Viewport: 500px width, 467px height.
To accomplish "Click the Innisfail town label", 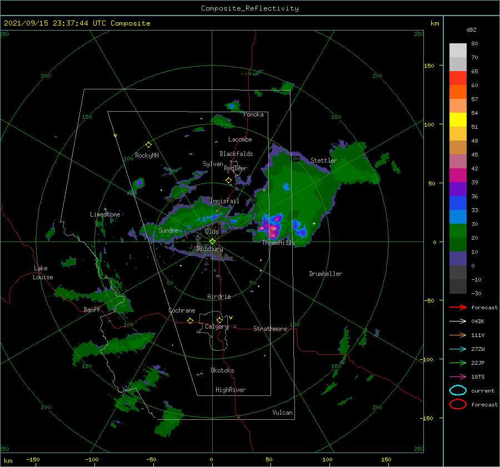I will point(224,201).
